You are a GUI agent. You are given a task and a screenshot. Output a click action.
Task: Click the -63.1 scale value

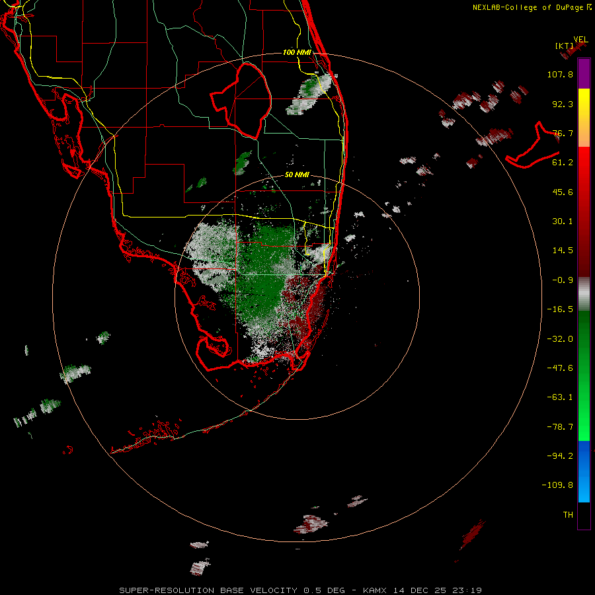[x=560, y=397]
